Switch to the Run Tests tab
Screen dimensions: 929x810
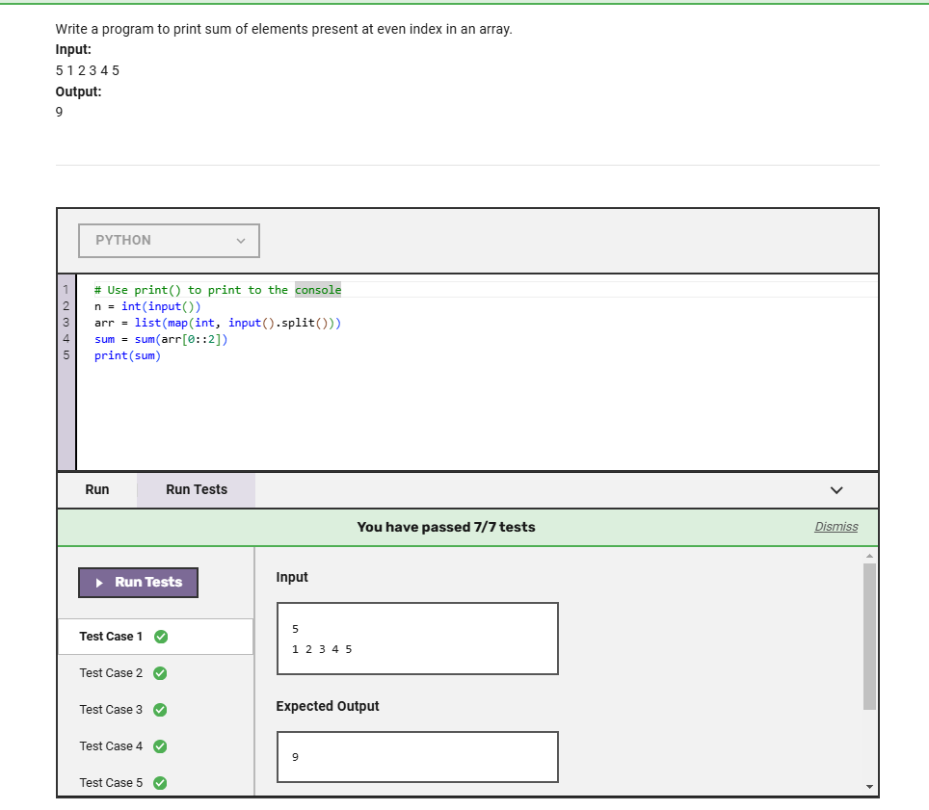pyautogui.click(x=195, y=489)
